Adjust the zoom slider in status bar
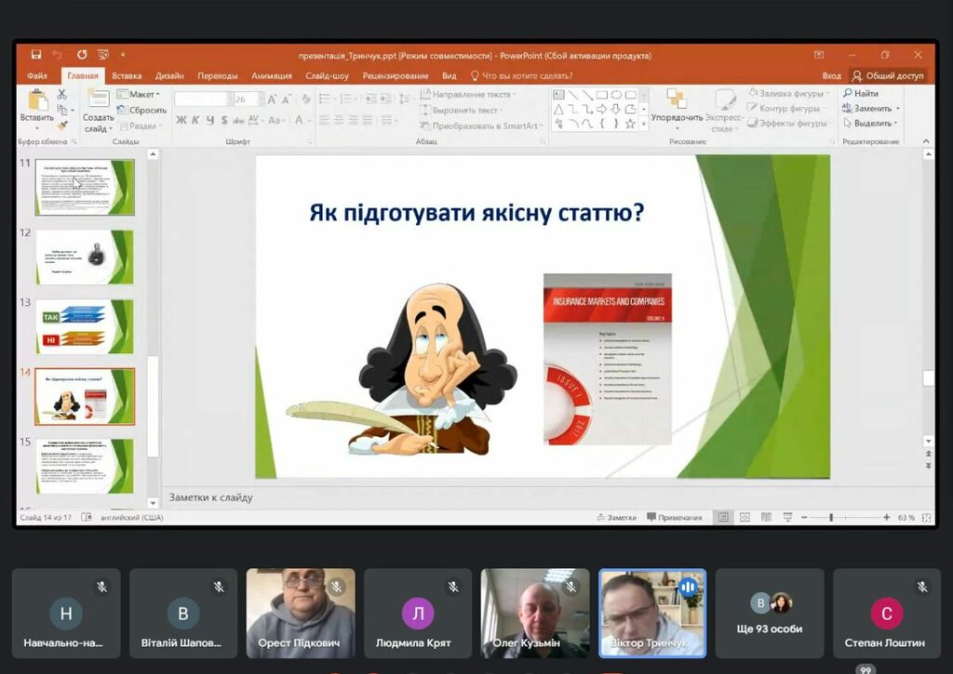The image size is (953, 674). tap(830, 517)
